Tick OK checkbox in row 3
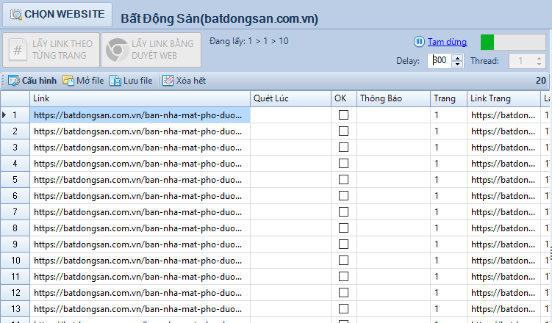The width and height of the screenshot is (552, 323). (x=343, y=148)
